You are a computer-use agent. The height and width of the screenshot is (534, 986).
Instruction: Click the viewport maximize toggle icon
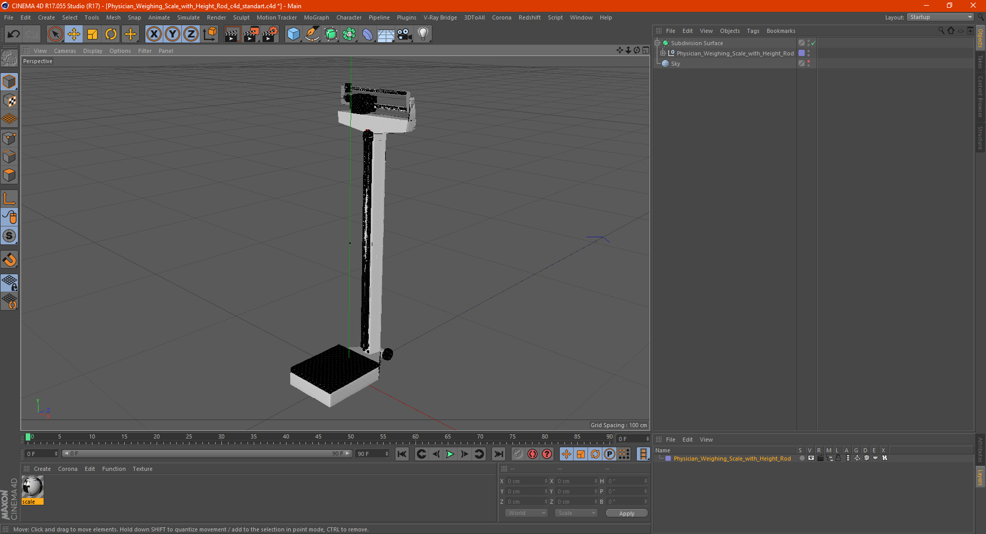click(x=646, y=50)
